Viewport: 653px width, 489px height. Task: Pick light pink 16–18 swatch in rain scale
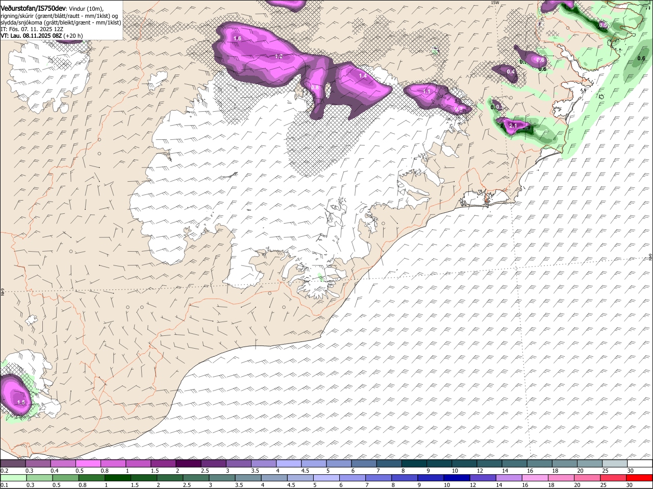535,478
